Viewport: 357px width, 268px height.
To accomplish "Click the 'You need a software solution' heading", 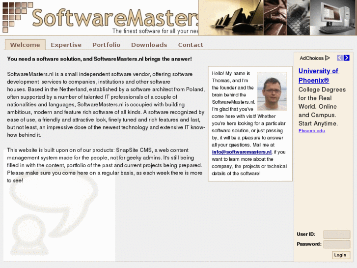I will pyautogui.click(x=100, y=59).
